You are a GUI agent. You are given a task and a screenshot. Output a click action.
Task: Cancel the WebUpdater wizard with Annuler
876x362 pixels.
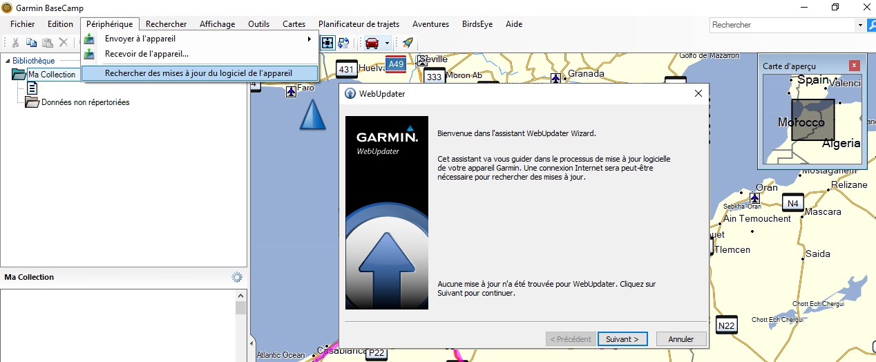click(680, 339)
